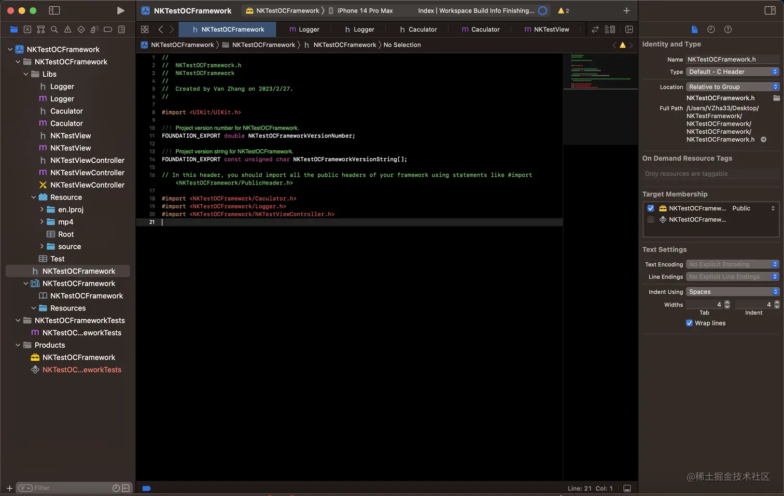Collapse the Products group
The width and height of the screenshot is (784, 496).
point(18,345)
